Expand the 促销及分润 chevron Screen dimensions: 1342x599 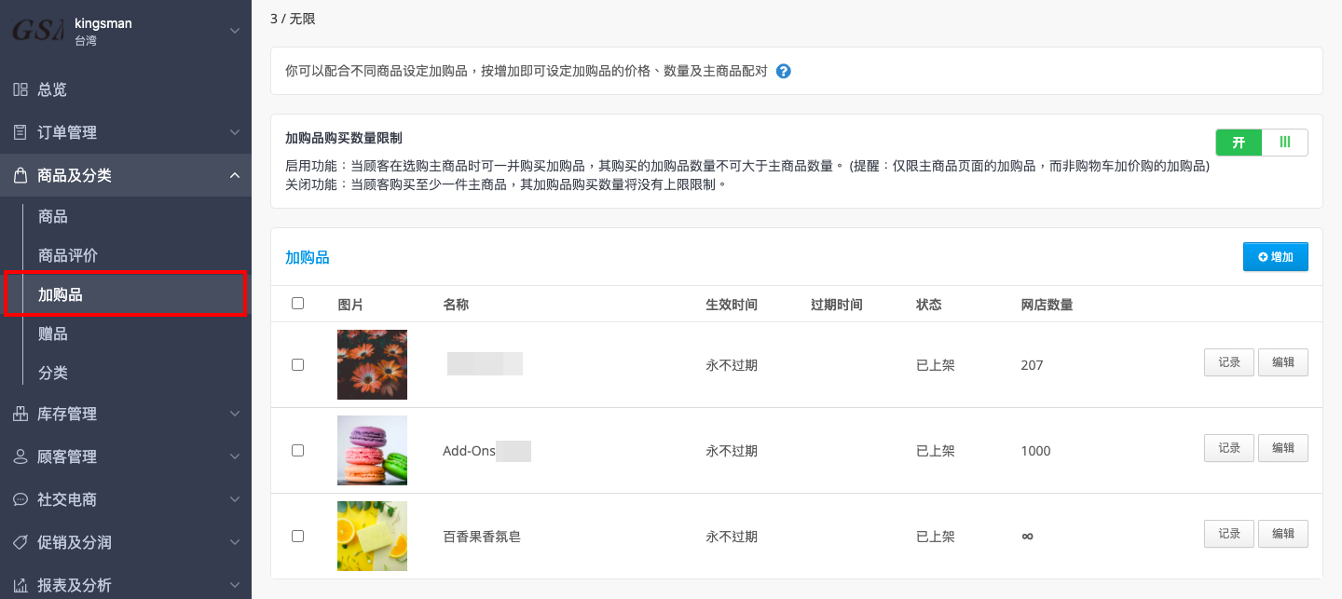[234, 542]
